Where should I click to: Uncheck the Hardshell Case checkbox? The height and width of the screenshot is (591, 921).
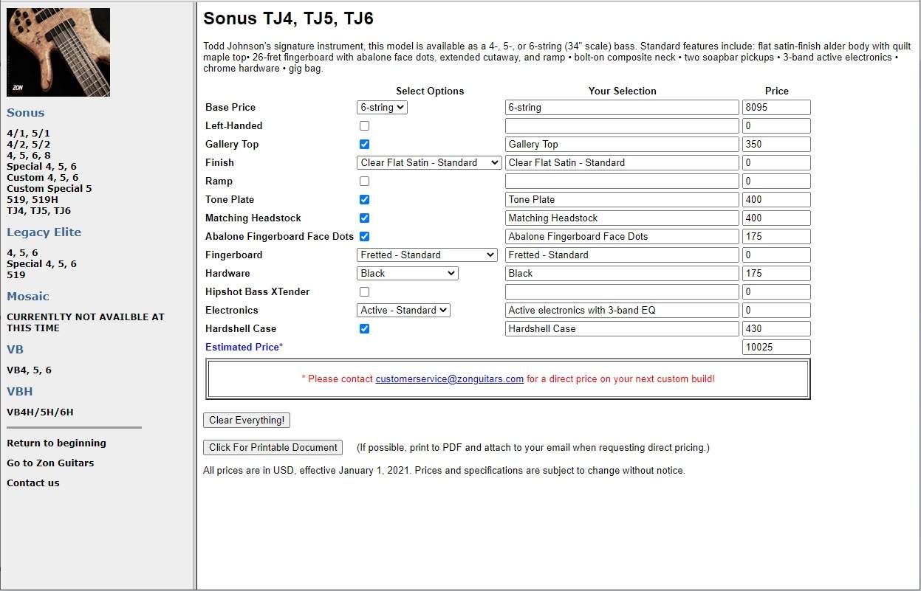tap(364, 329)
